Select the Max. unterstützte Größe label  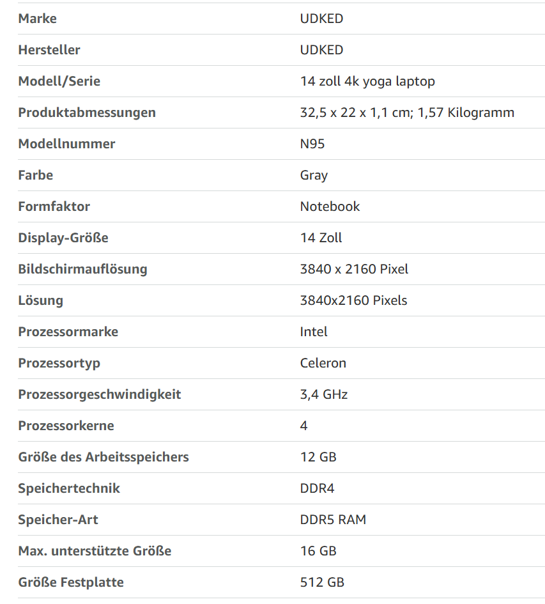coord(95,551)
